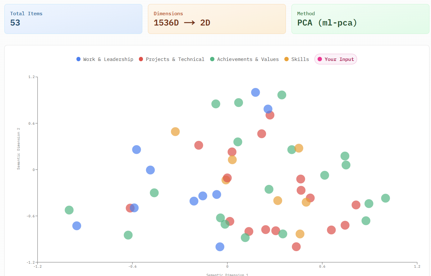Select the topmost green data point

pyautogui.click(x=282, y=95)
